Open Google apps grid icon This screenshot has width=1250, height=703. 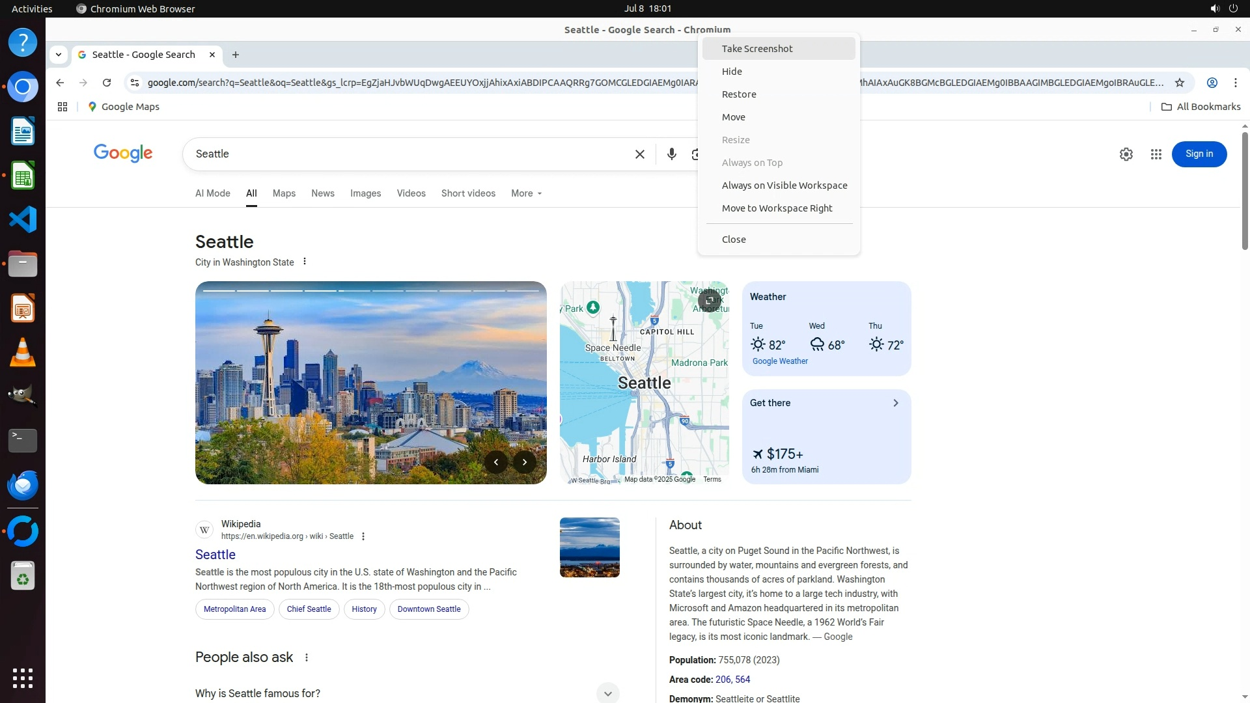pos(1156,154)
